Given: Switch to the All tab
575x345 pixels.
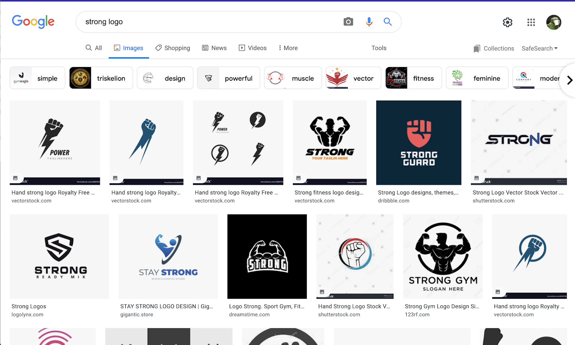Looking at the screenshot, I should [93, 48].
